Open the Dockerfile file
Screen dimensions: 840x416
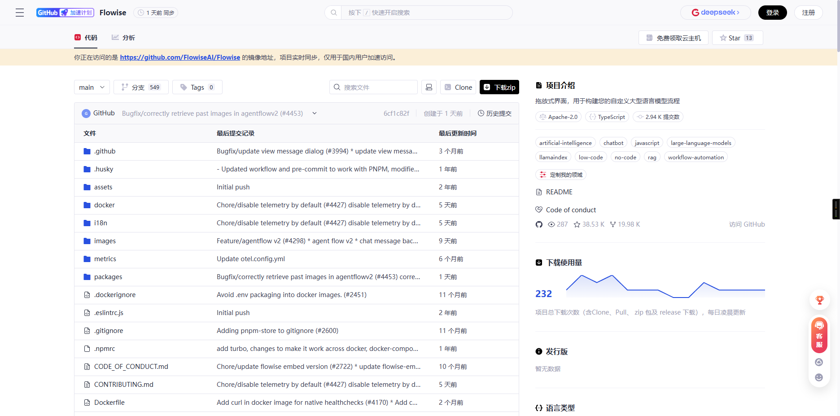tap(109, 403)
